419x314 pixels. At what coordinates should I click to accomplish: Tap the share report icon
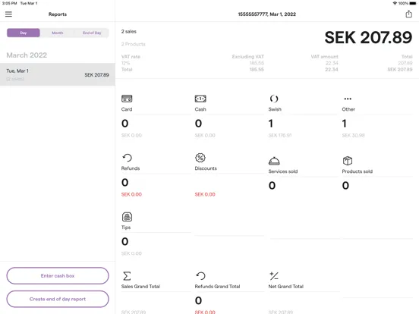[x=408, y=14]
